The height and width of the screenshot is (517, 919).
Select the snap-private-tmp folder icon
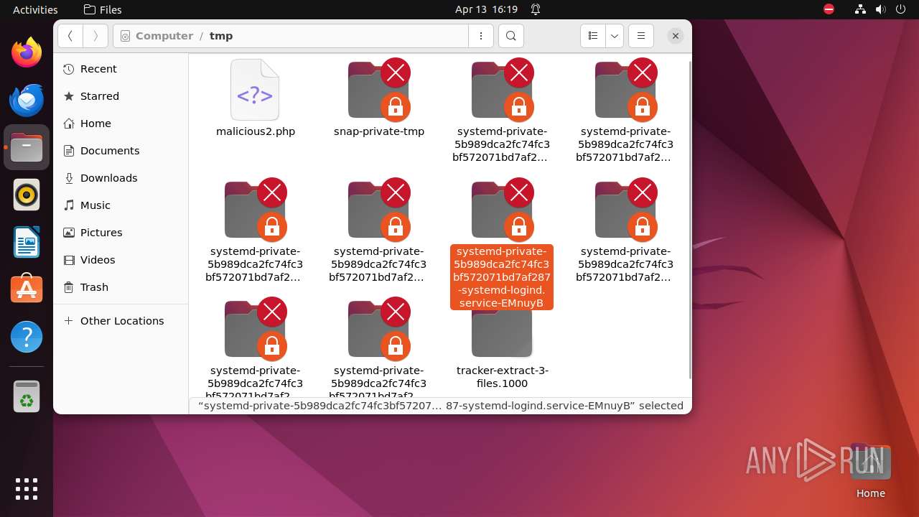tap(378, 90)
